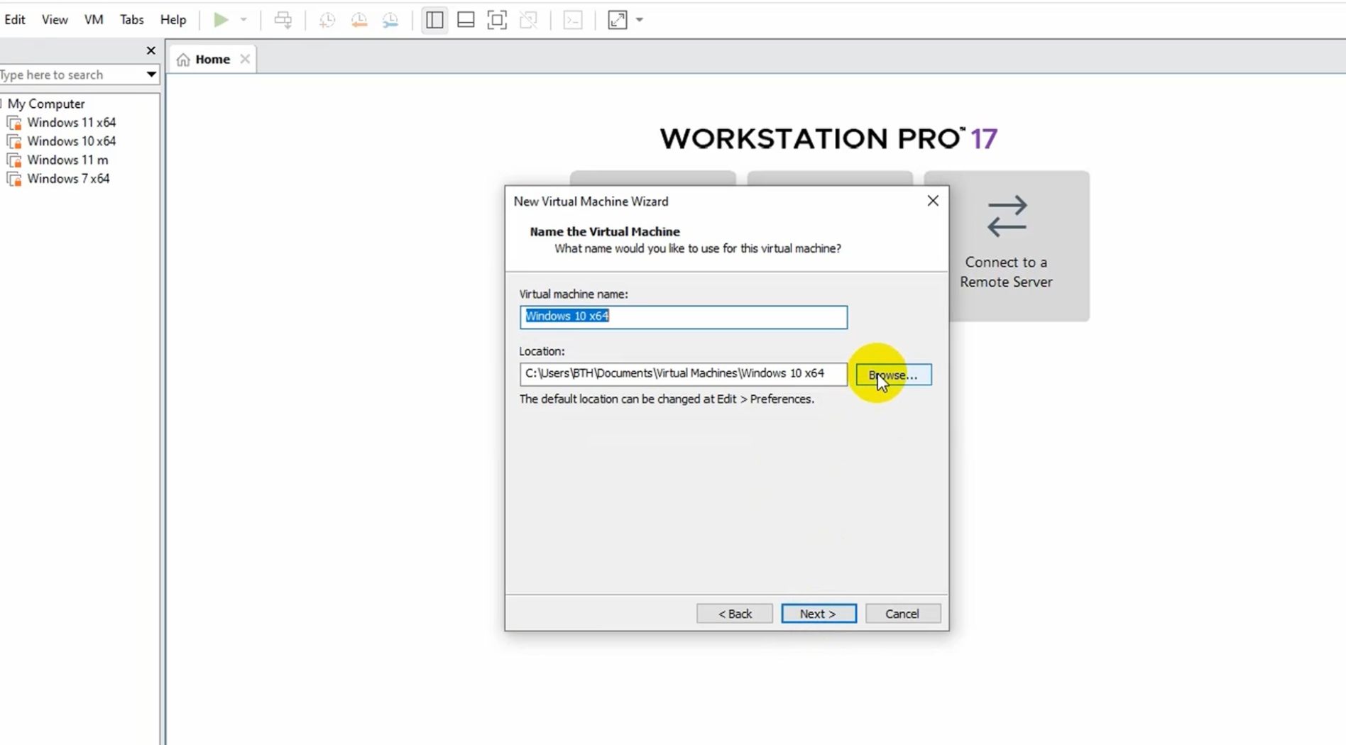Screen dimensions: 1346x745
Task: Select Windows 11 m in library
Action: [67, 160]
